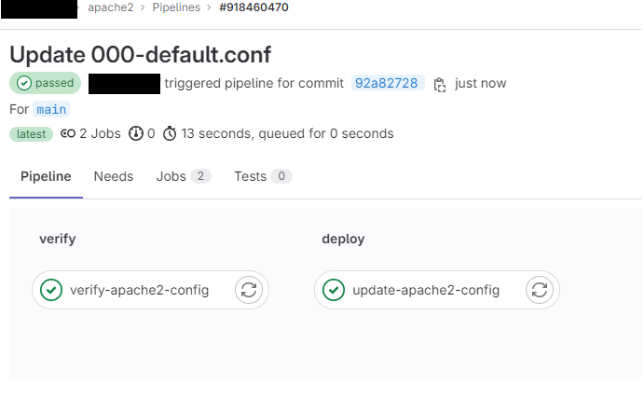Open the Jobs tab
This screenshot has width=644, height=398.
[184, 176]
